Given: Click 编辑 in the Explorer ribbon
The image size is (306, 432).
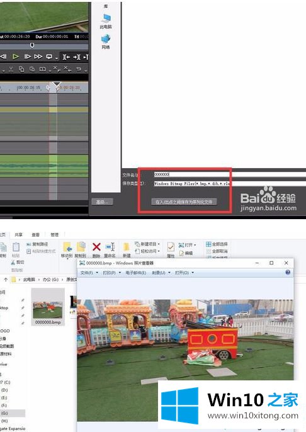Looking at the screenshot, I should click(186, 253).
